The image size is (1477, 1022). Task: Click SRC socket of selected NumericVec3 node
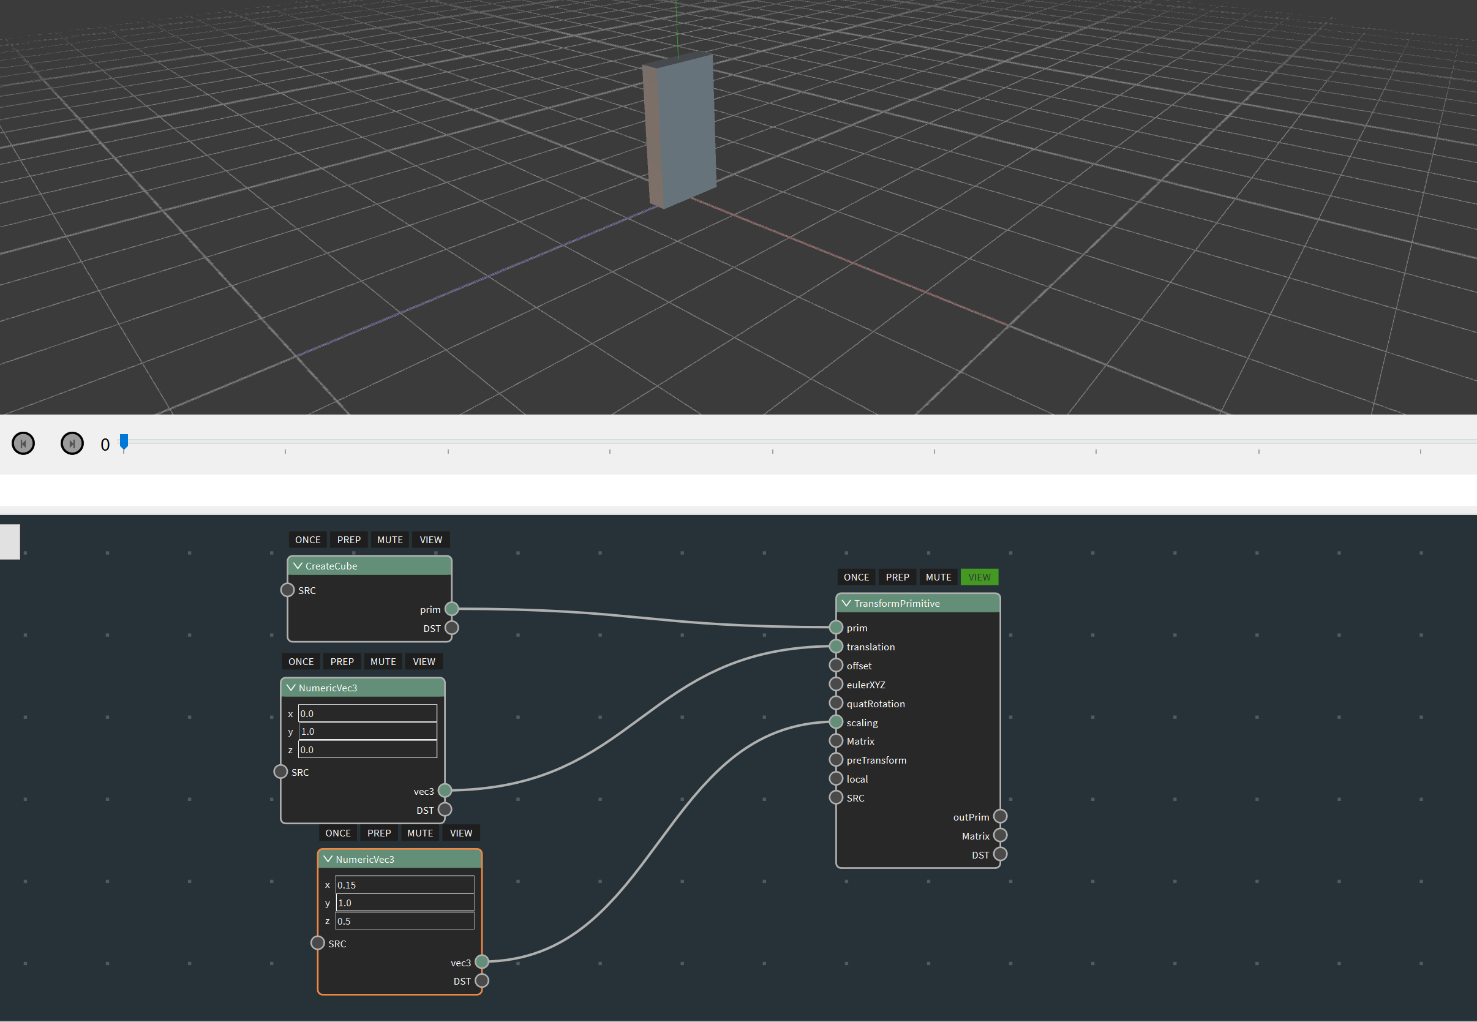pyautogui.click(x=318, y=944)
